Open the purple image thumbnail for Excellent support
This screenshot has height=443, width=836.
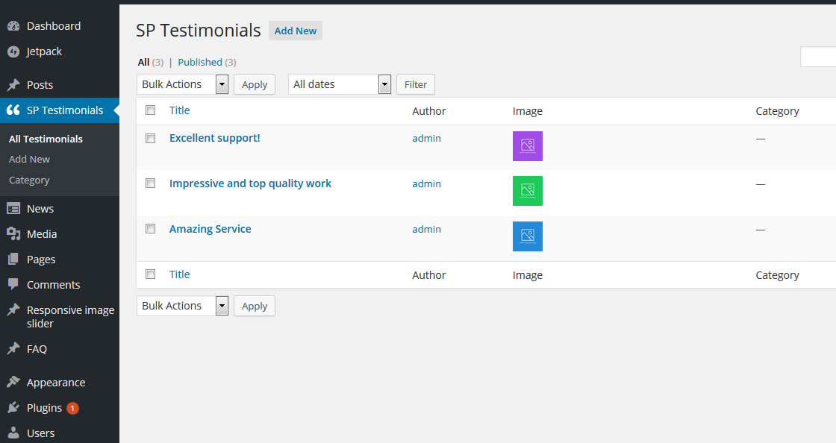click(527, 146)
